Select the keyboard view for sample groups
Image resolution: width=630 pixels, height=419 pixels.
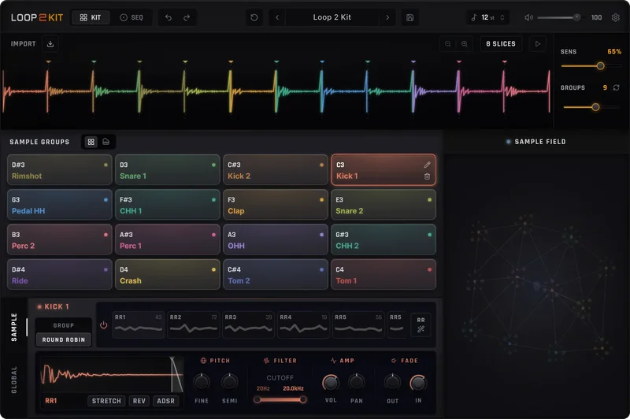[x=106, y=142]
